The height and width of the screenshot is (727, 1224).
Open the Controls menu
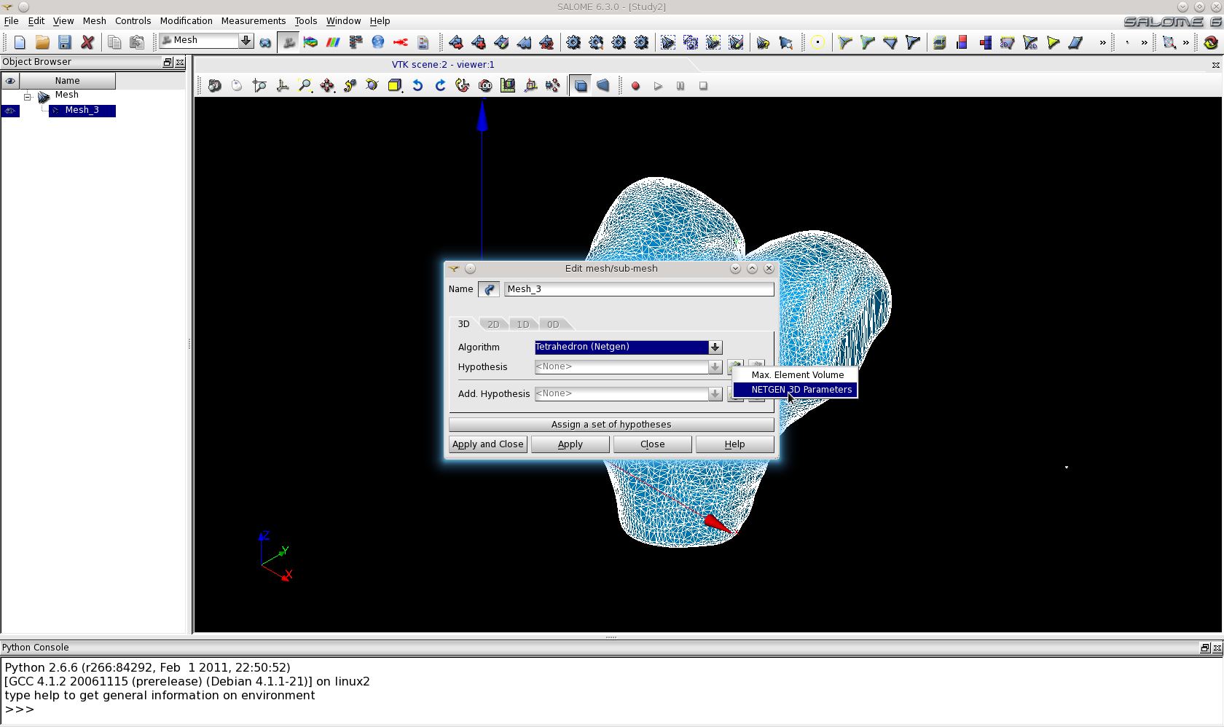point(133,21)
